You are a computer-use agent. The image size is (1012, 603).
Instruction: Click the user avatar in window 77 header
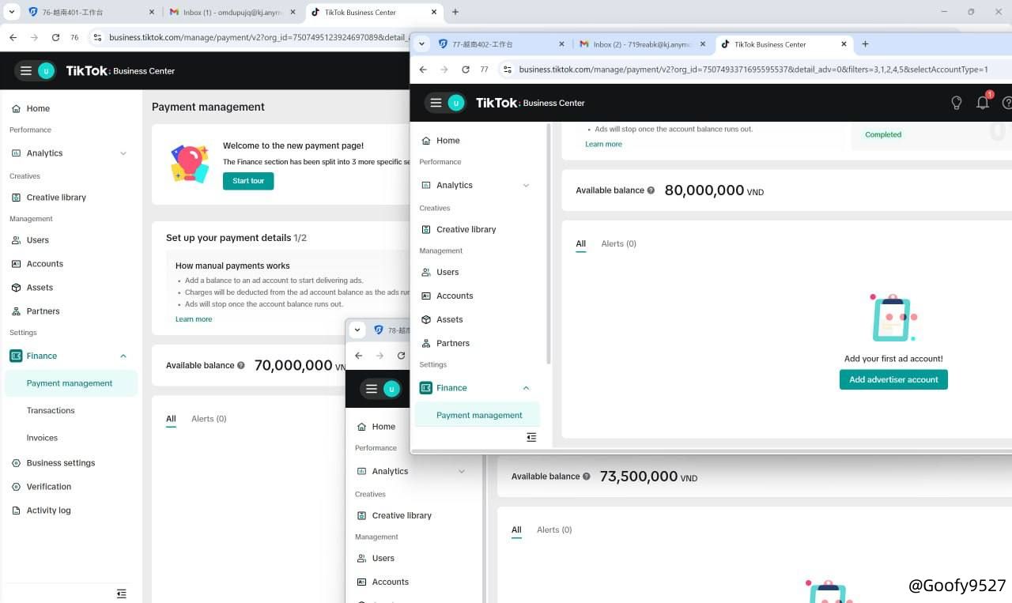tap(456, 103)
